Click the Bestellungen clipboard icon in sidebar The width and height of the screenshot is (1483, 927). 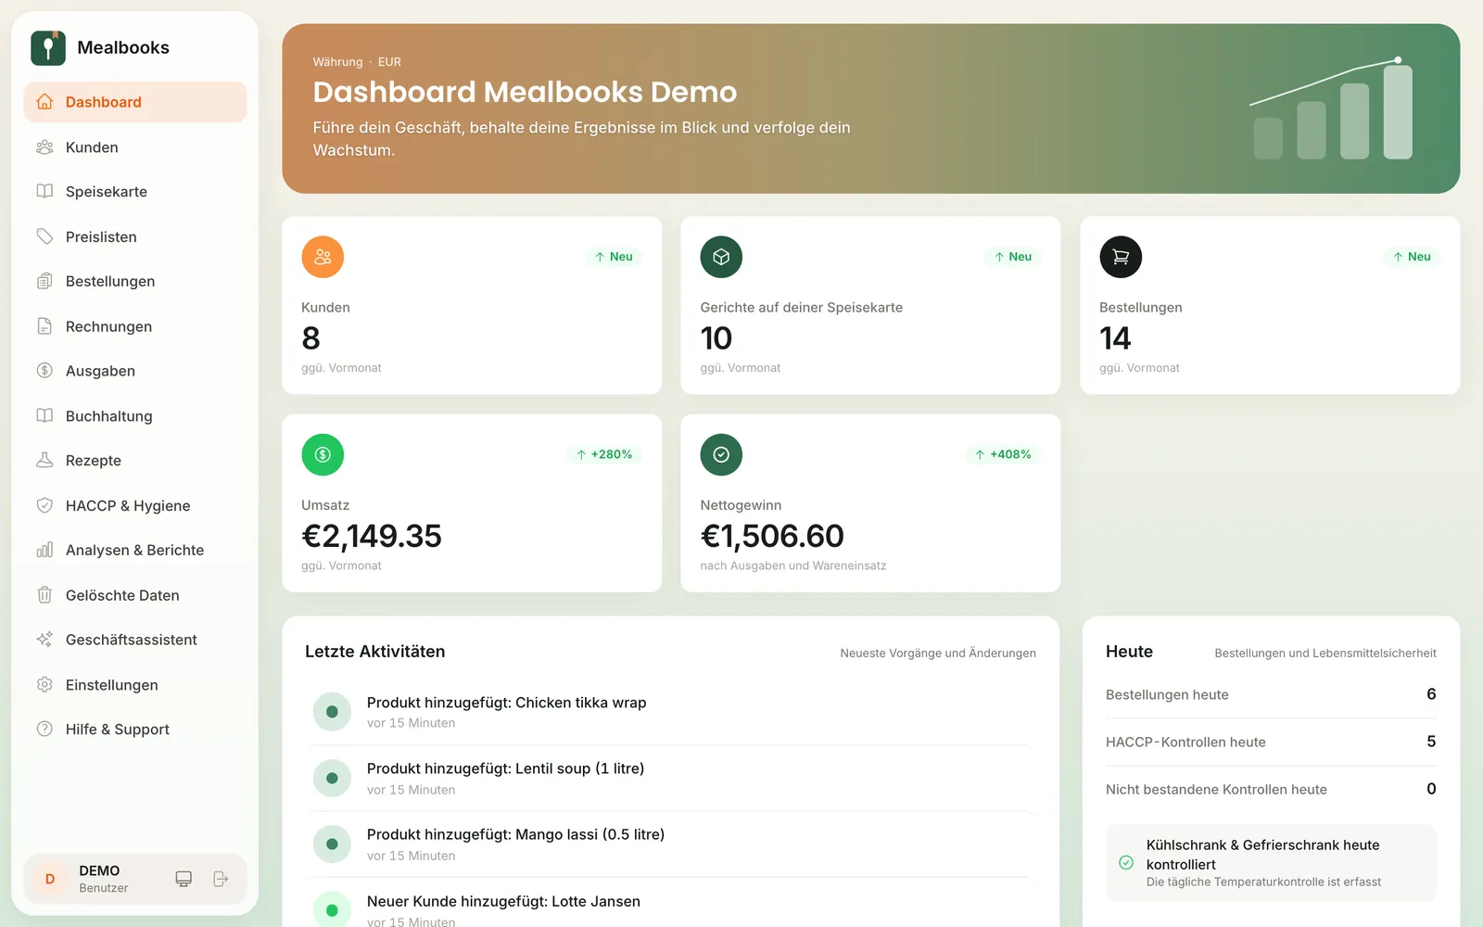[x=44, y=281]
